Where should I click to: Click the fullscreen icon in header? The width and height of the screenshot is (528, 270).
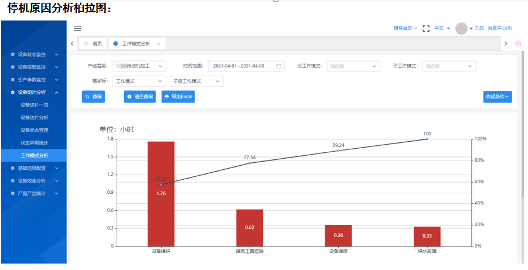coord(426,28)
